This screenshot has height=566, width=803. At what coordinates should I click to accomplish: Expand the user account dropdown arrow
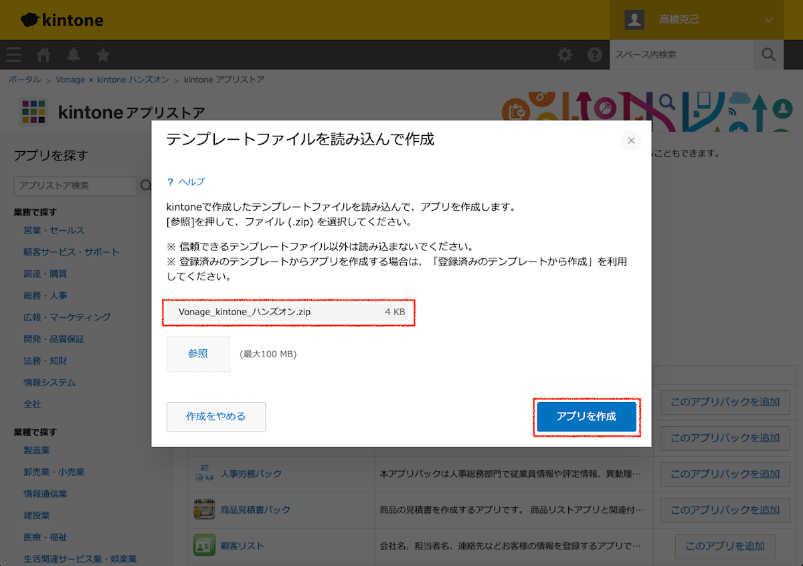[x=768, y=20]
